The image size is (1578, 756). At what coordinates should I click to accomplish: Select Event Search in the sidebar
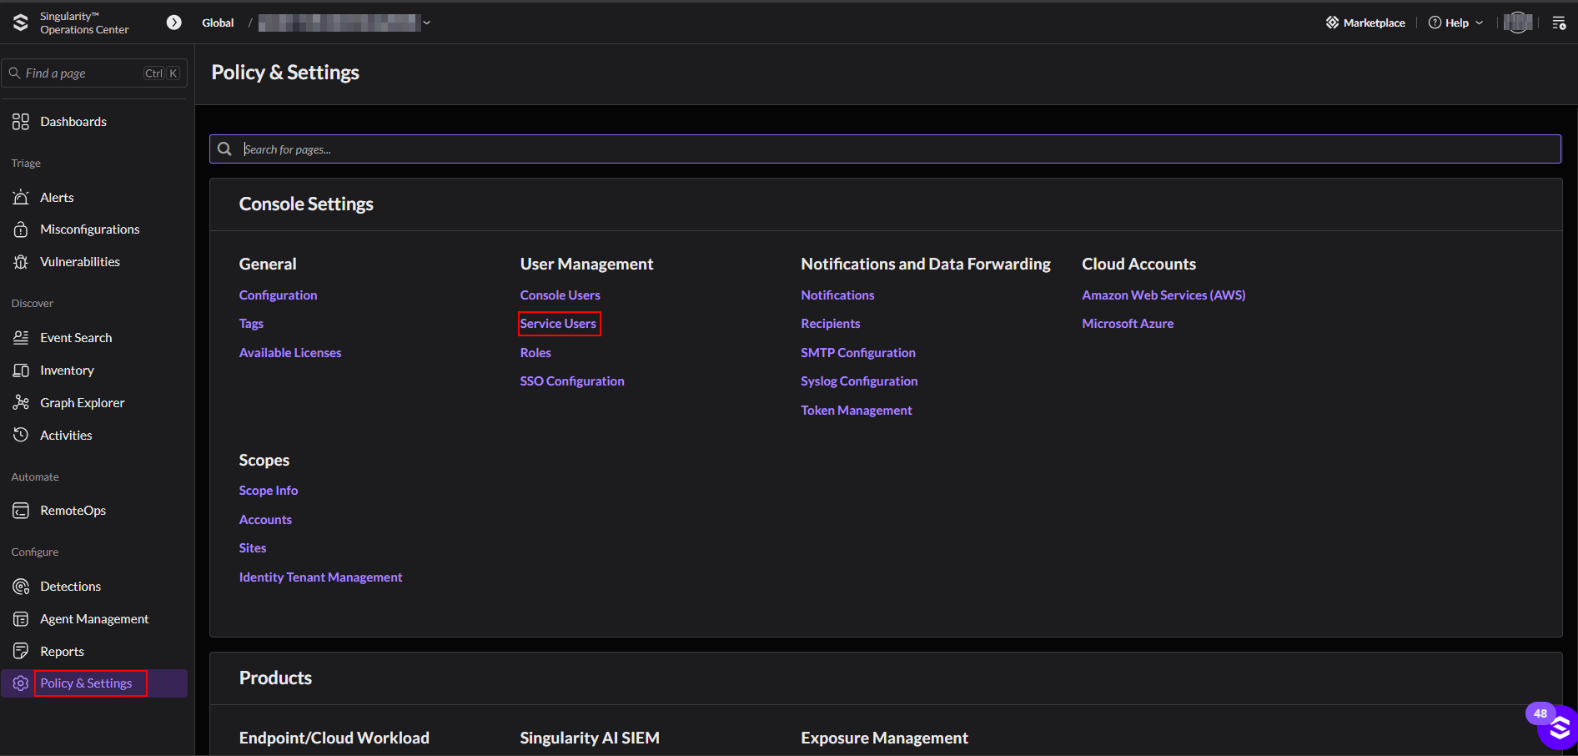pos(76,338)
